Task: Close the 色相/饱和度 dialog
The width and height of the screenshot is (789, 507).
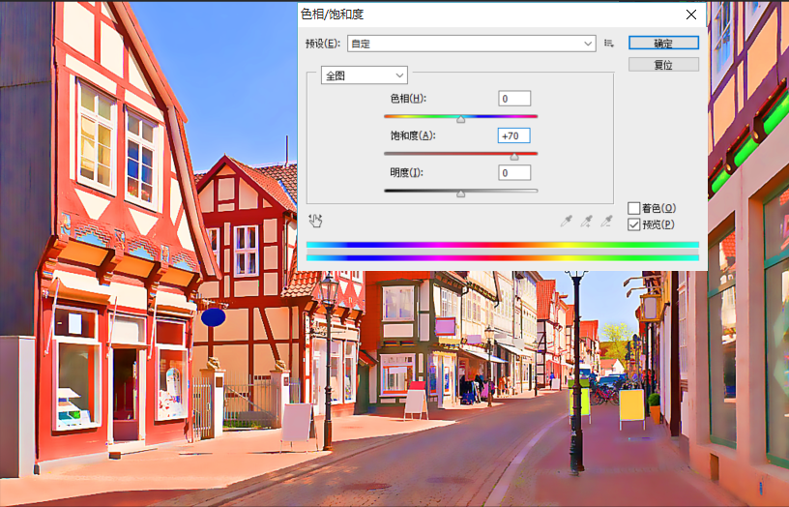Action: pos(691,15)
